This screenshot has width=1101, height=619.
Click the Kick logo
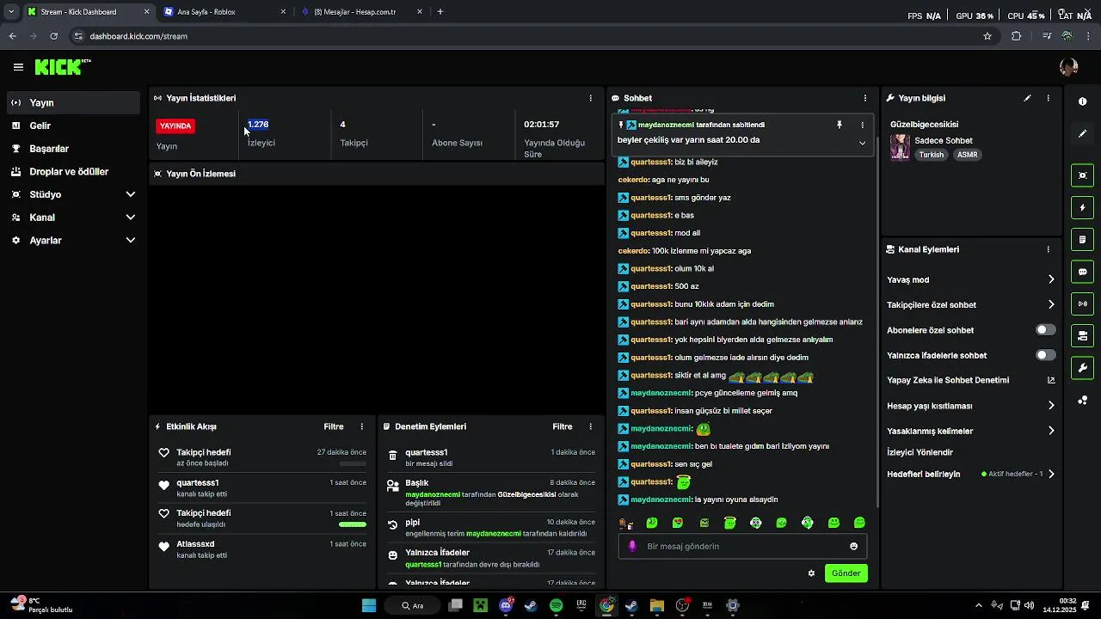point(63,66)
